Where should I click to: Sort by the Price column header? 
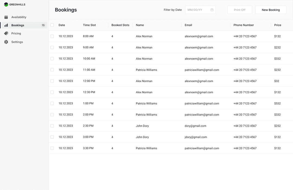pos(278,25)
